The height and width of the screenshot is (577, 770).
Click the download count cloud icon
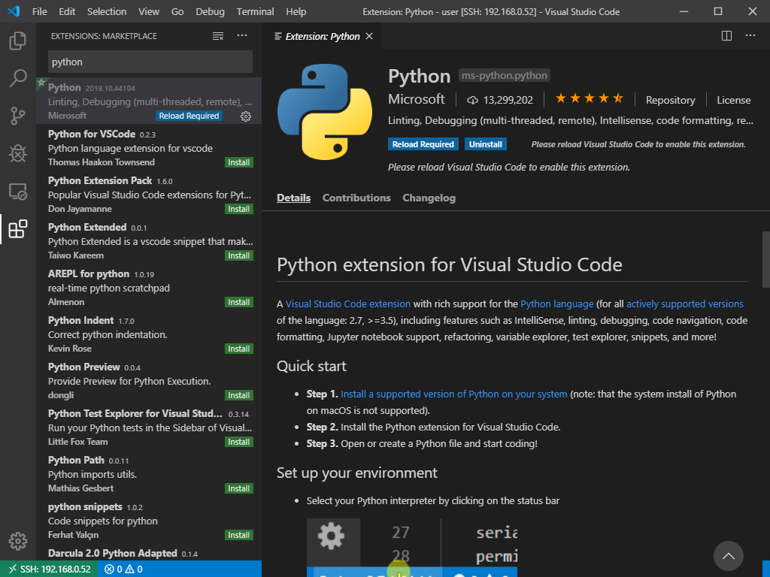pyautogui.click(x=472, y=100)
